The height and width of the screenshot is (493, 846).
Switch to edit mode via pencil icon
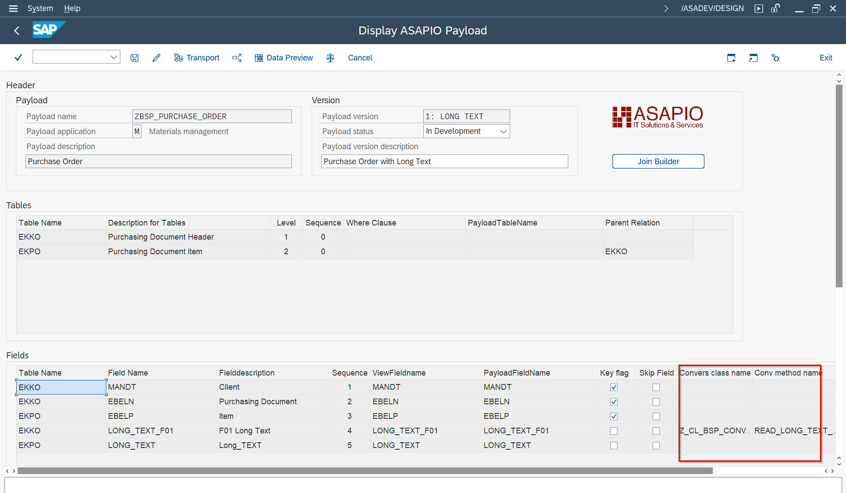tap(157, 58)
